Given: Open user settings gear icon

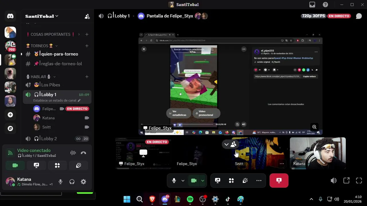Looking at the screenshot, I should tap(83, 182).
